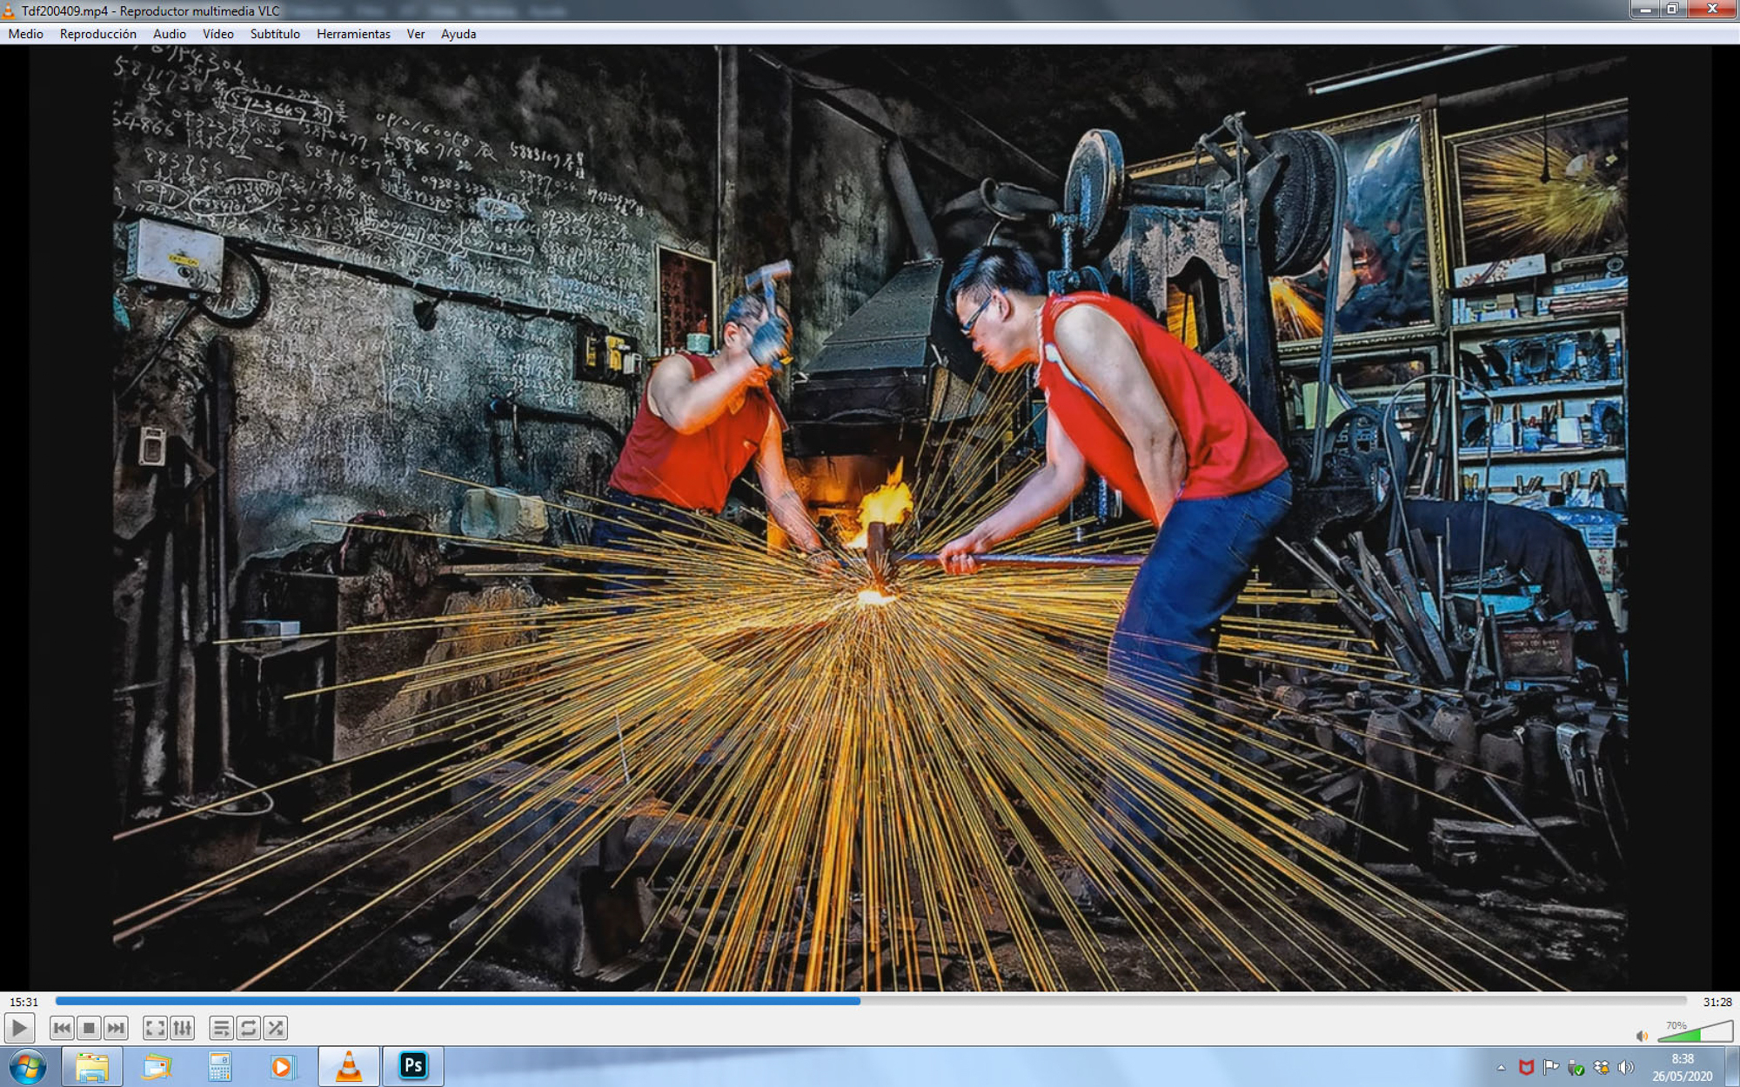The height and width of the screenshot is (1087, 1740).
Task: Click the Show Desktop strip
Action: (x=1732, y=1067)
